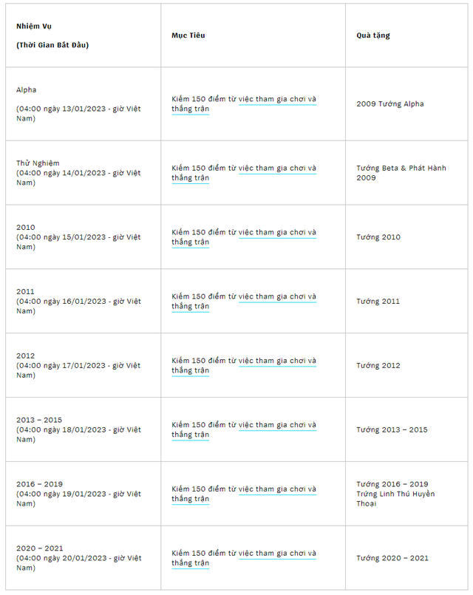This screenshot has width=473, height=595.
Task: Click the Tướng 2020 – 2021 reward text
Action: [392, 559]
